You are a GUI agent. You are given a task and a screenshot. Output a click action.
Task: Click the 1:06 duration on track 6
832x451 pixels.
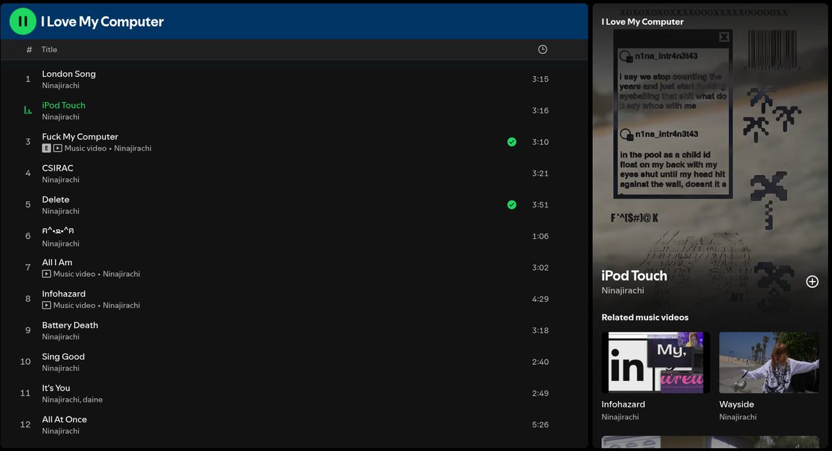click(540, 236)
